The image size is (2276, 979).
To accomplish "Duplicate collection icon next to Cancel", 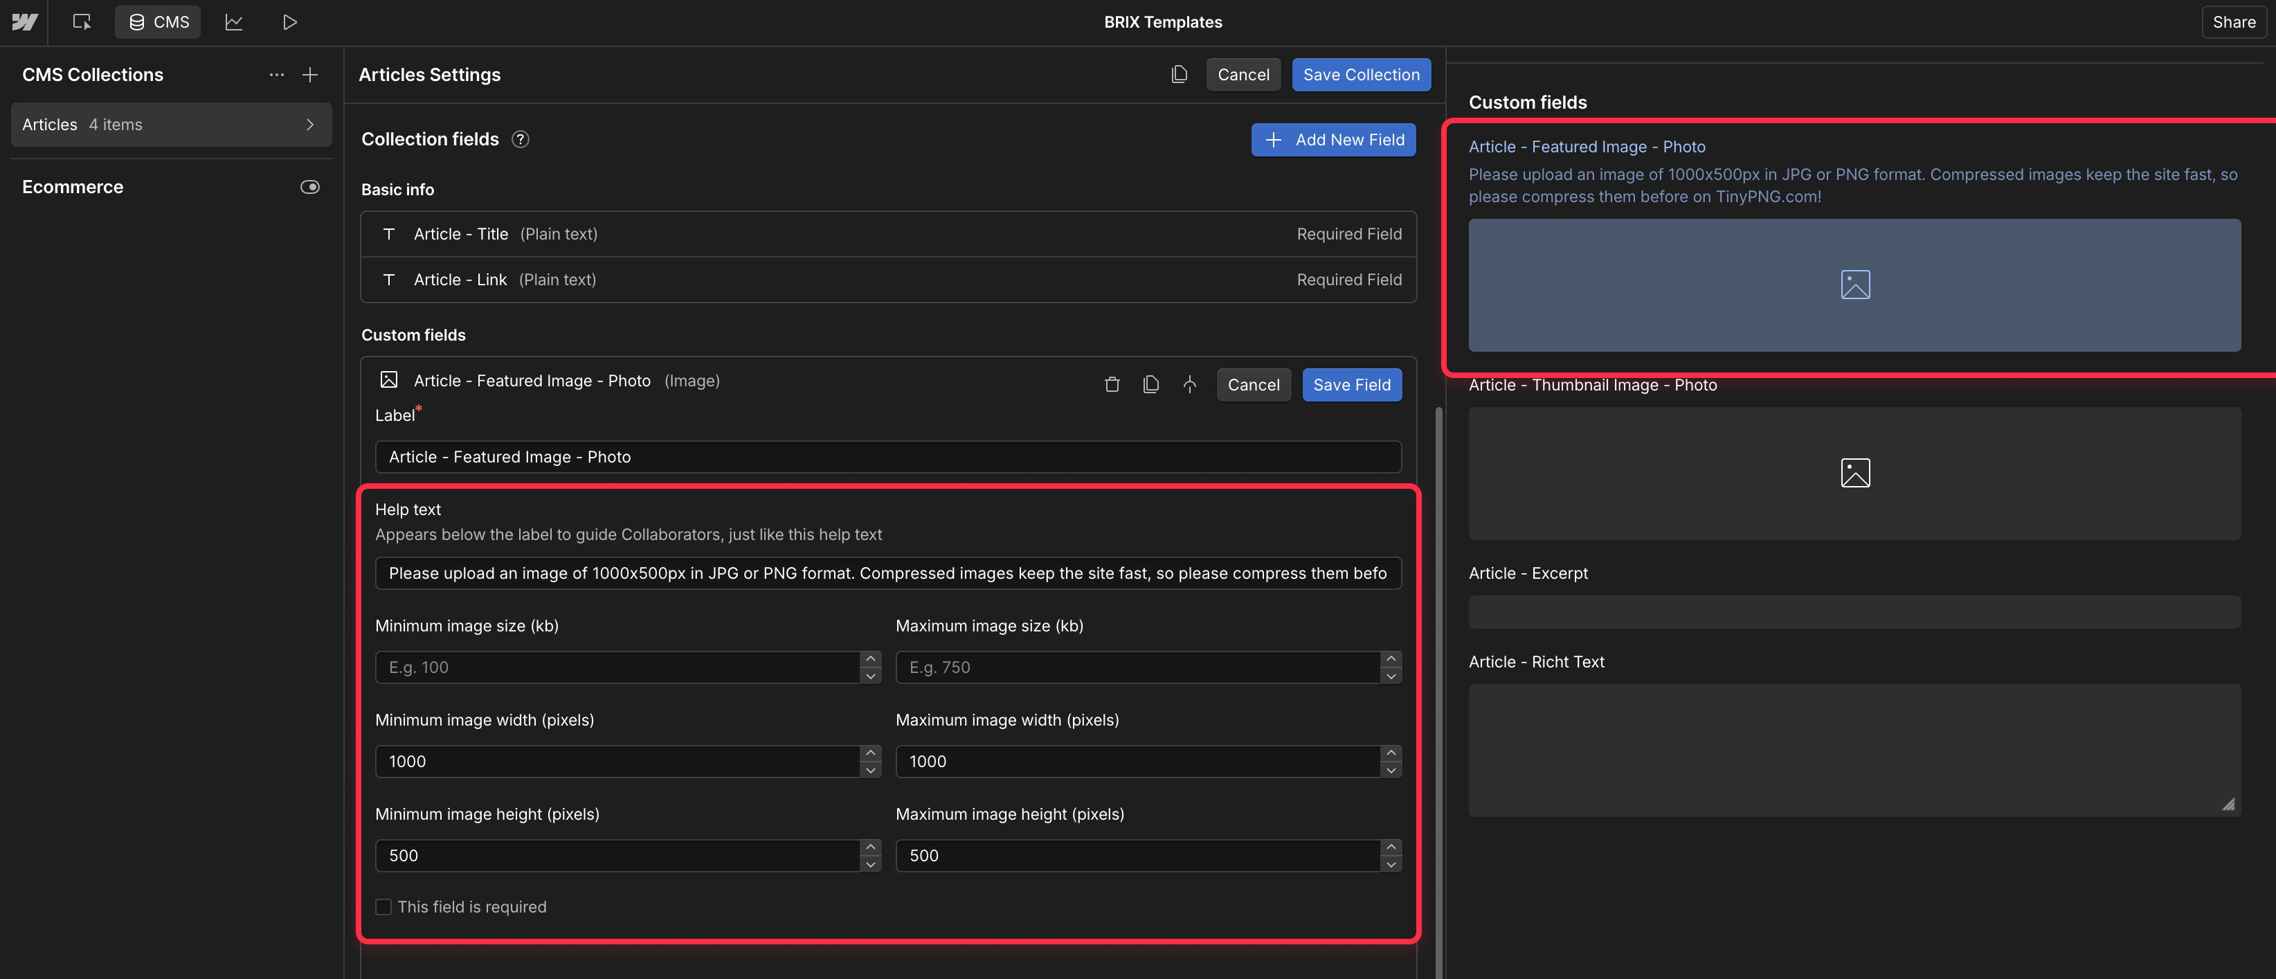I will 1179,74.
